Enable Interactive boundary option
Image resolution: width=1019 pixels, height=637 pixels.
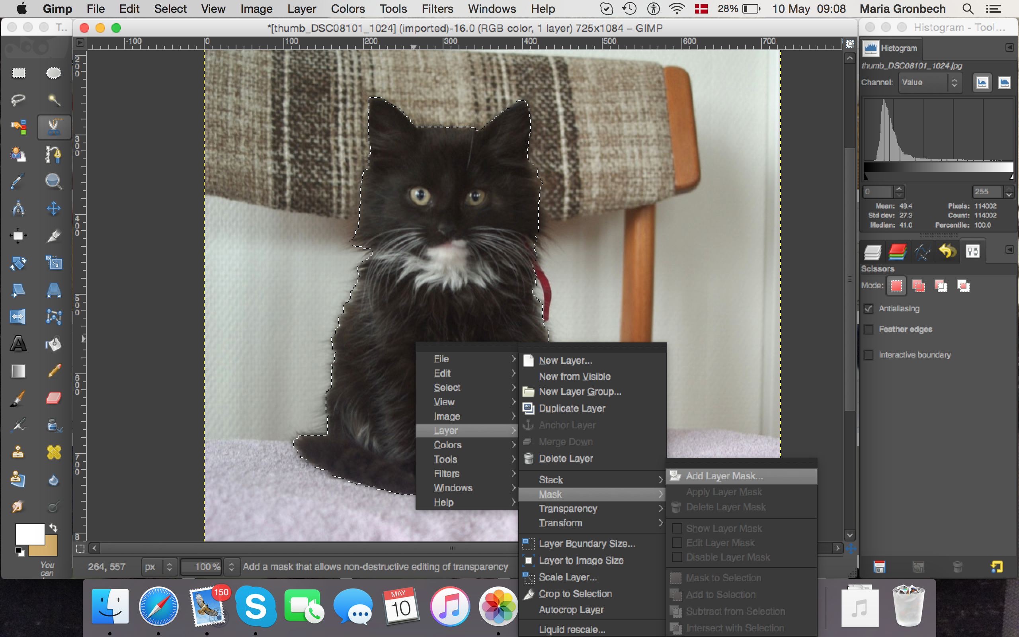point(869,355)
